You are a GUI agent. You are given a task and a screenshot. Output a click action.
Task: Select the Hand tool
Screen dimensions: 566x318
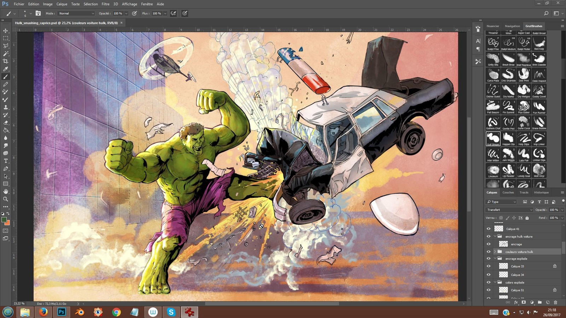[x=6, y=191]
